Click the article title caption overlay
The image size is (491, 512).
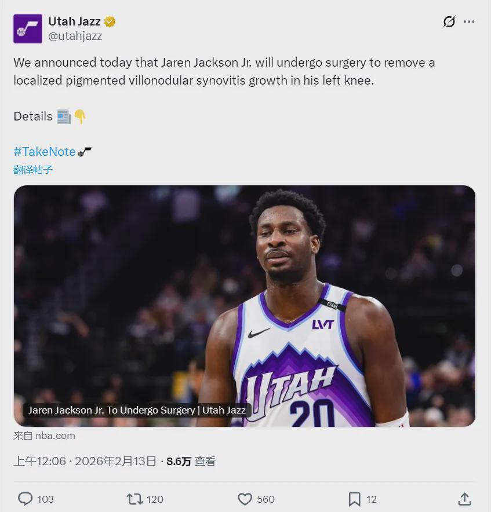point(137,410)
